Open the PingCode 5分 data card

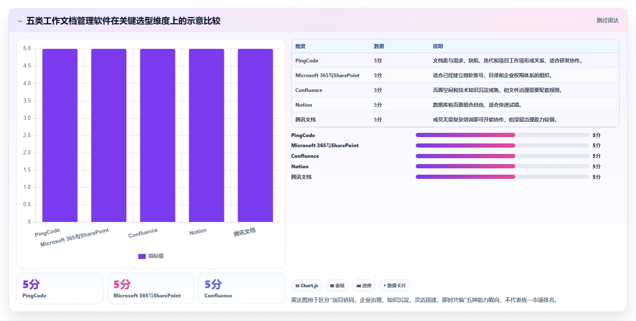tap(60, 289)
